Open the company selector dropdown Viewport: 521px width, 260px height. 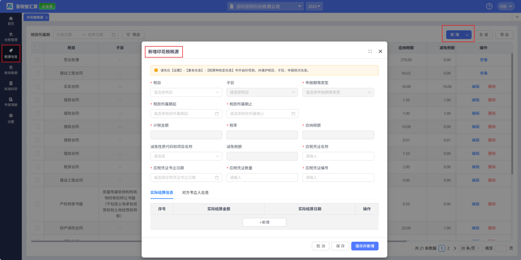point(265,6)
